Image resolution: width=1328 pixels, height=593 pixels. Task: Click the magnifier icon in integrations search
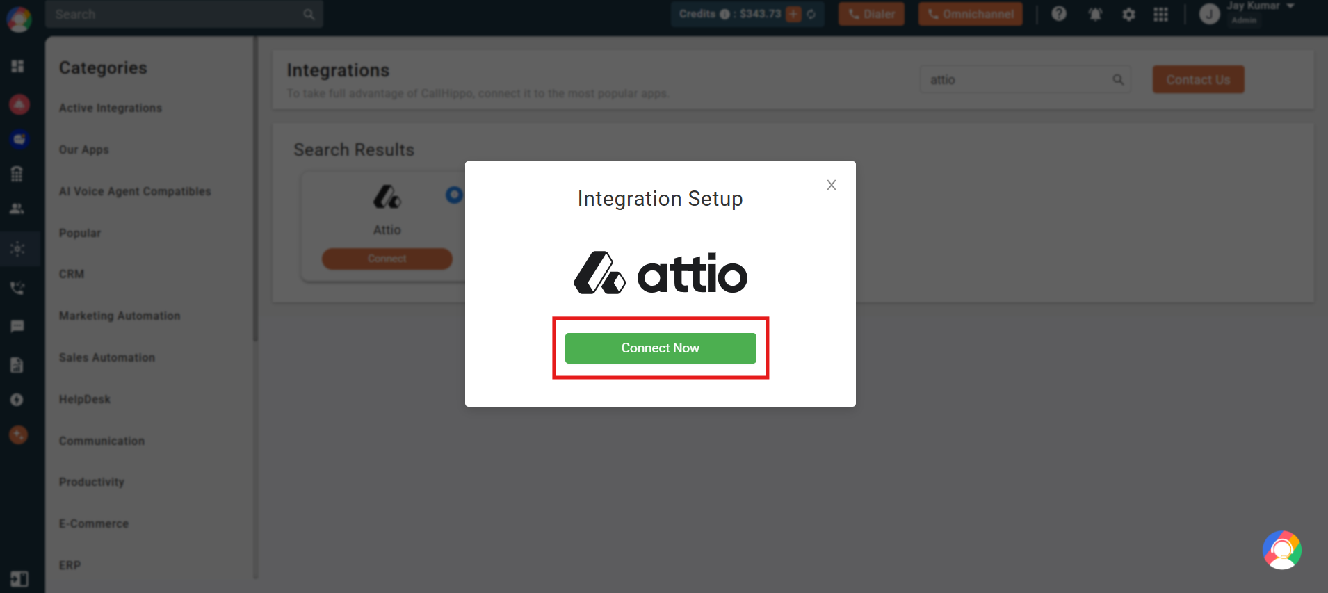[1118, 80]
